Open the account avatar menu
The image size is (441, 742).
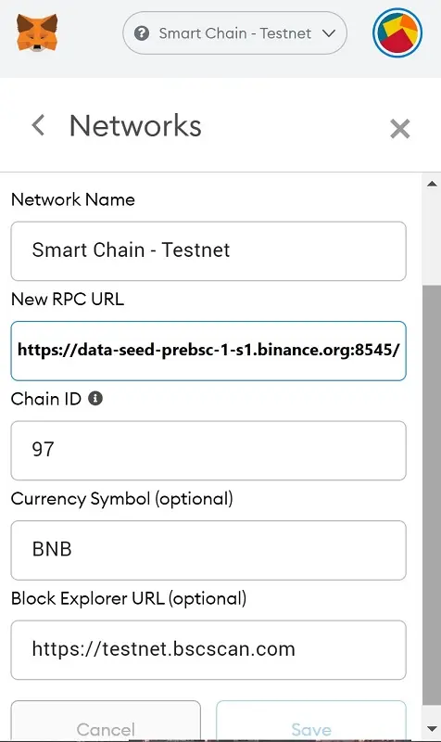pos(397,32)
